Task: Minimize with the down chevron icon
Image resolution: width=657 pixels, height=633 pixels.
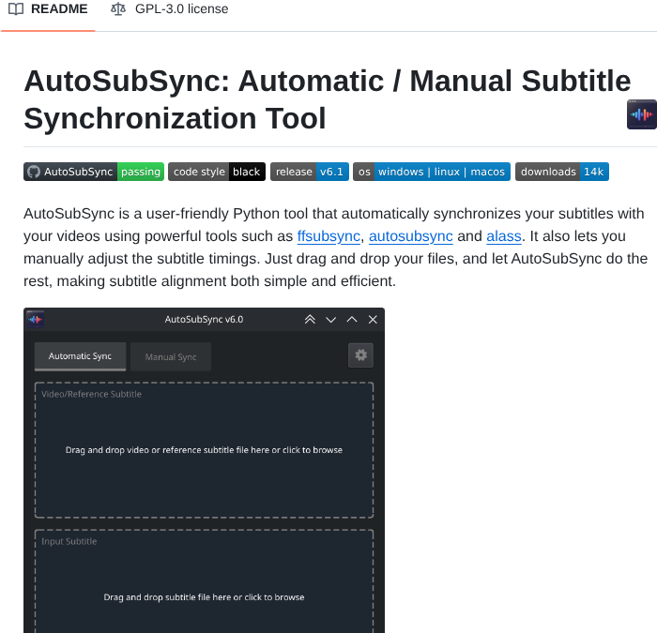Action: click(x=331, y=320)
